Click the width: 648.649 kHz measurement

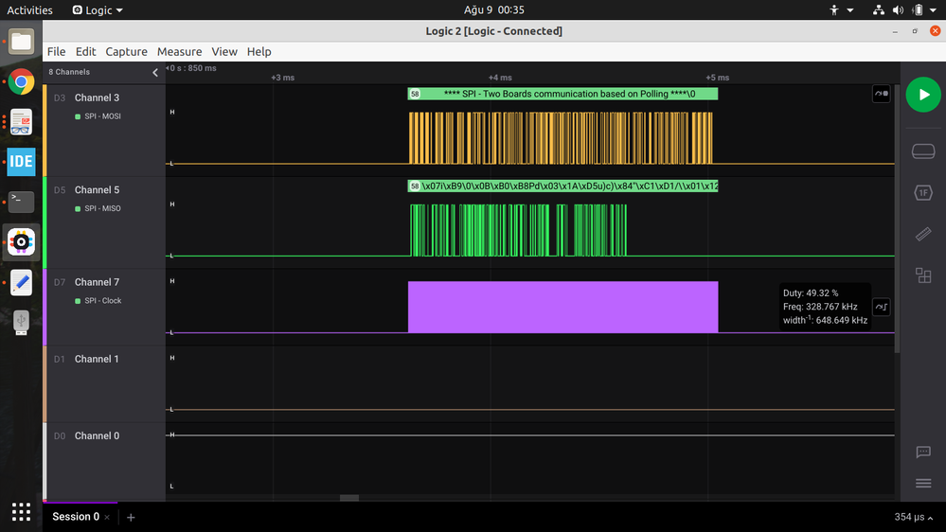[825, 320]
